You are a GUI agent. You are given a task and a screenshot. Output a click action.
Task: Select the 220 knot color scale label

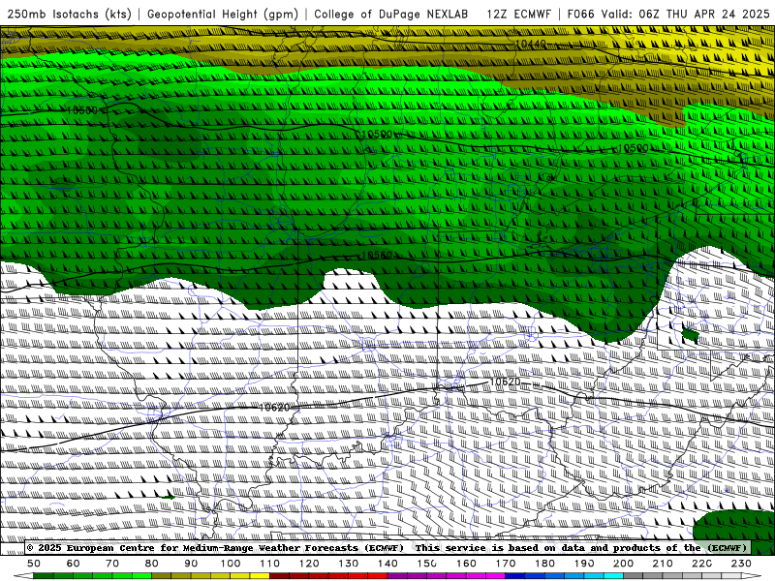click(x=701, y=564)
